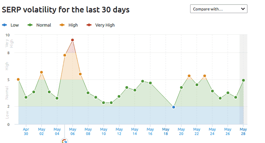Viewport: 265px width, 143px height.
Task: Click the red Very High peak data point
Action: point(72,40)
